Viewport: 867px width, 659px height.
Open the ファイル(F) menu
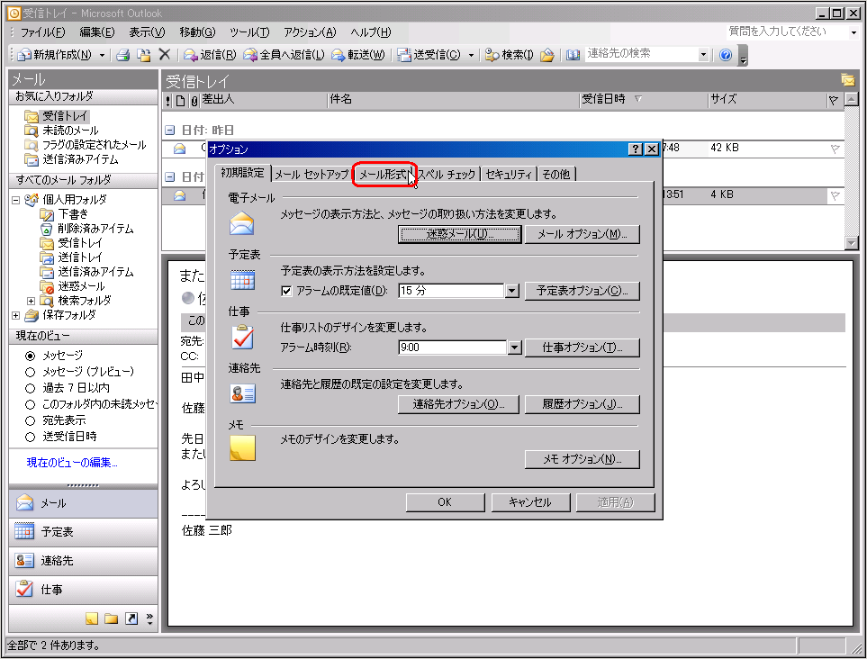pos(42,32)
